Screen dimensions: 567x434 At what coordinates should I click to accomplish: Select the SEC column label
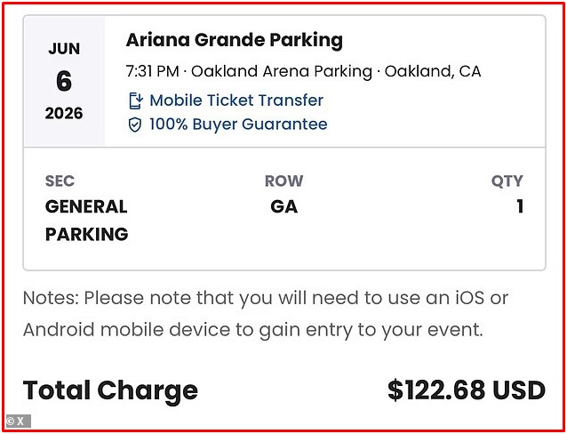[x=60, y=181]
